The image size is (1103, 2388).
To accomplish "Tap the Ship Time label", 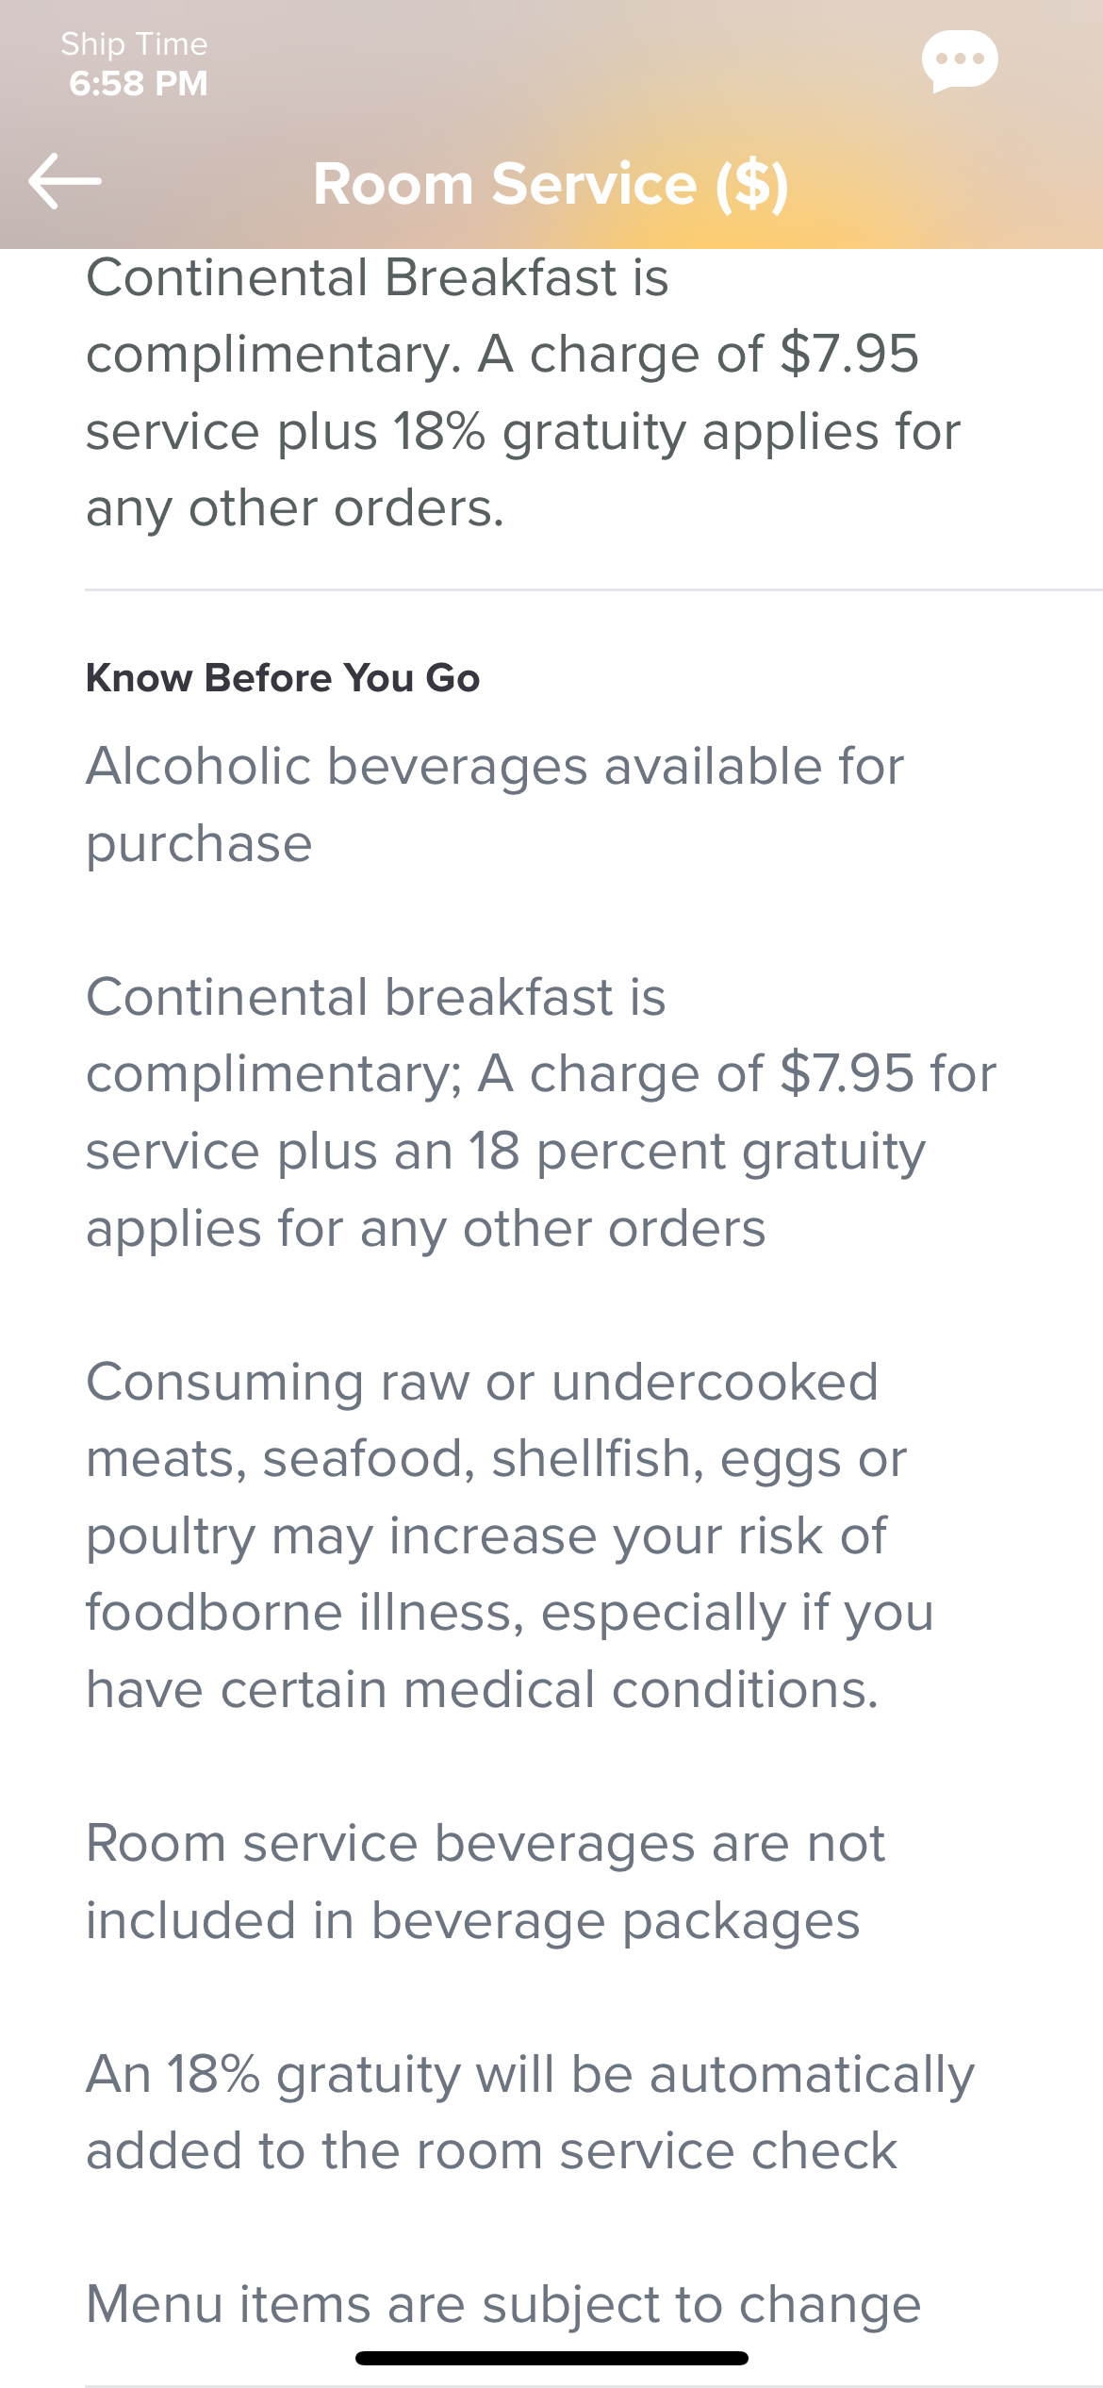I will [x=134, y=43].
